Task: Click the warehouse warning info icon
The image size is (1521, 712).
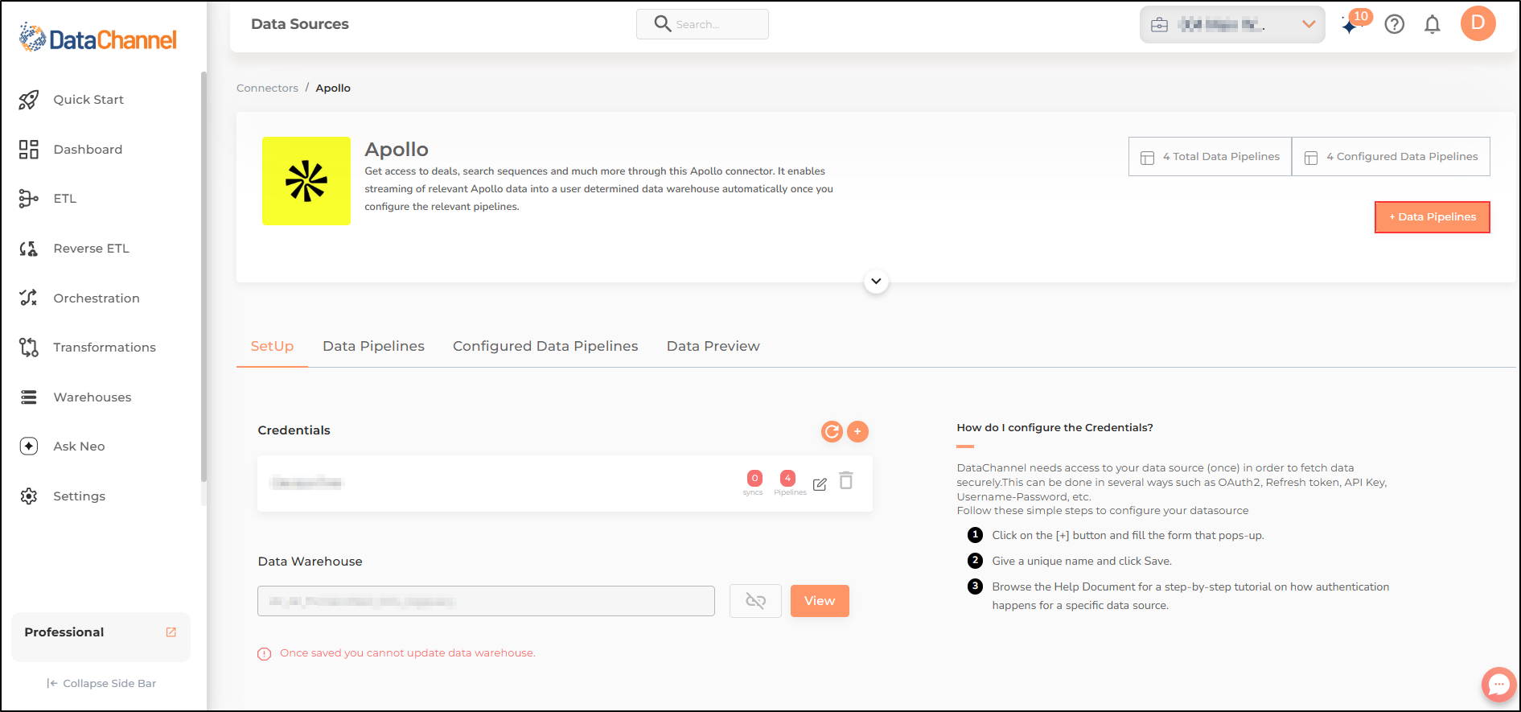Action: 264,654
